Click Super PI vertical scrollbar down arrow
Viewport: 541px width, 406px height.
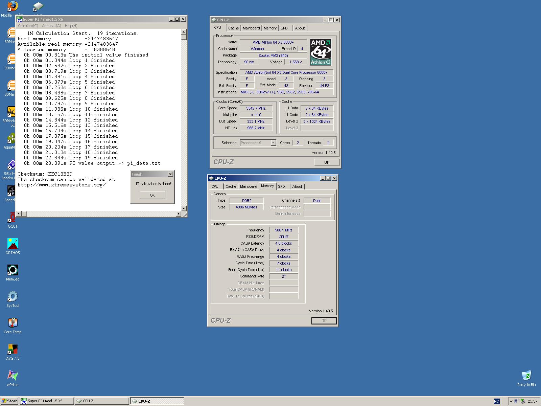pyautogui.click(x=184, y=208)
